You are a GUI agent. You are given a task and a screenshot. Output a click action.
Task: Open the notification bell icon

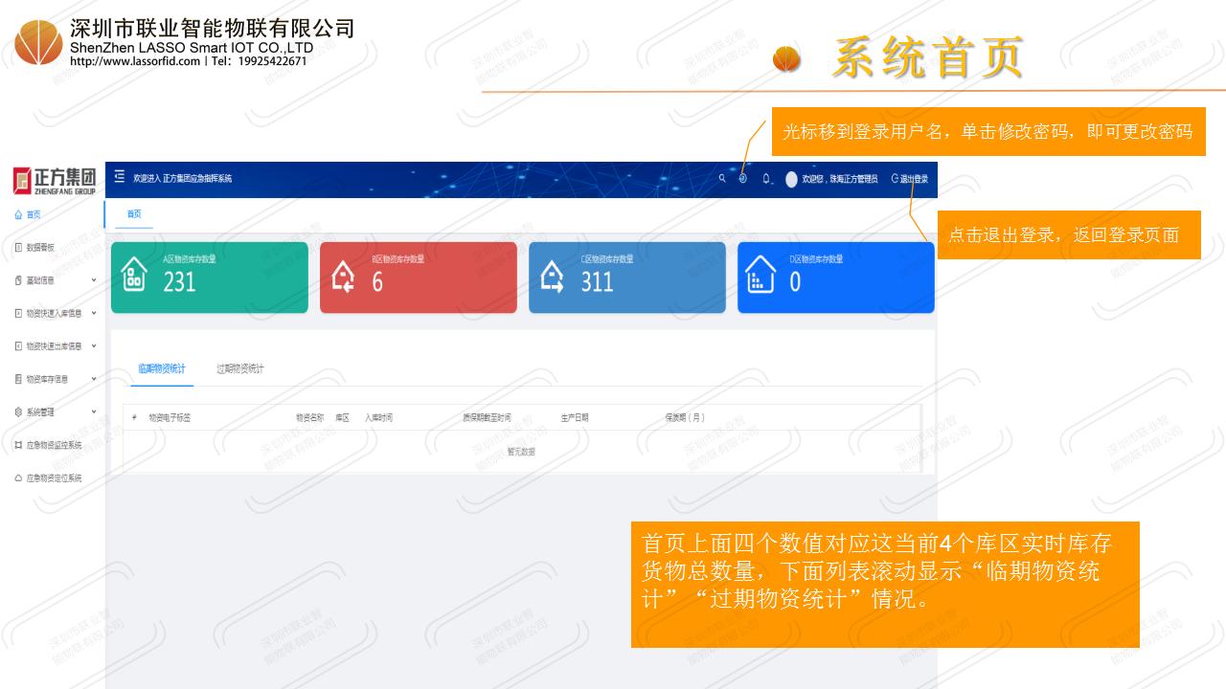pos(766,179)
